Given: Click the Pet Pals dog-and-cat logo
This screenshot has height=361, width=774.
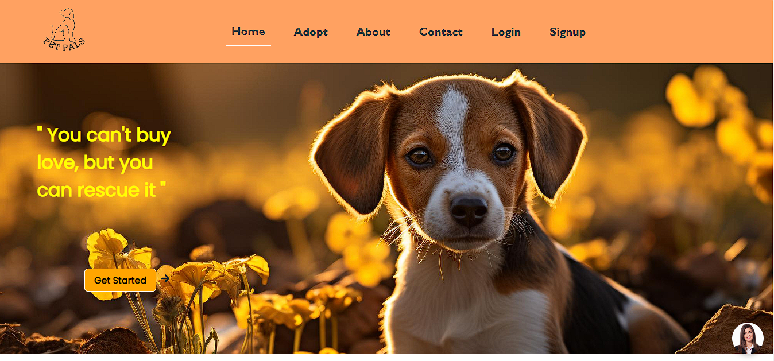Looking at the screenshot, I should (64, 29).
